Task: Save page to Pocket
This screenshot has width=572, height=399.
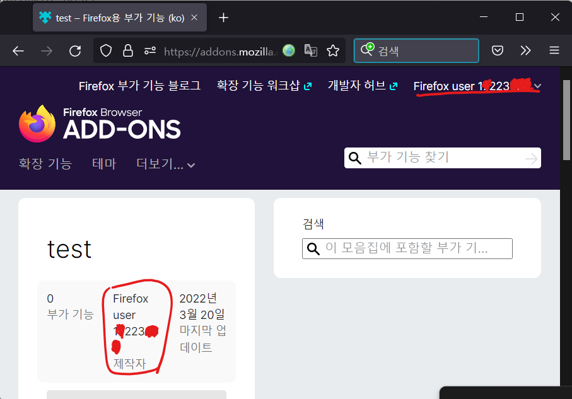Action: tap(498, 50)
